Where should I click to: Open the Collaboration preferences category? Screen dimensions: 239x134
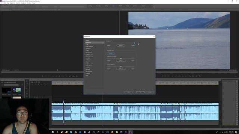(x=89, y=53)
